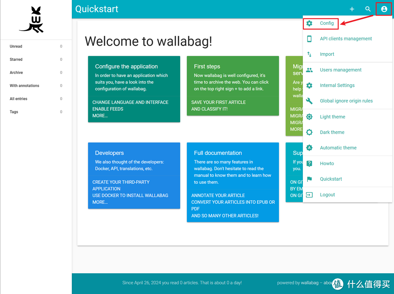Screen dimensions: 394x294
Task: Click More under Configure the application
Action: [100, 115]
